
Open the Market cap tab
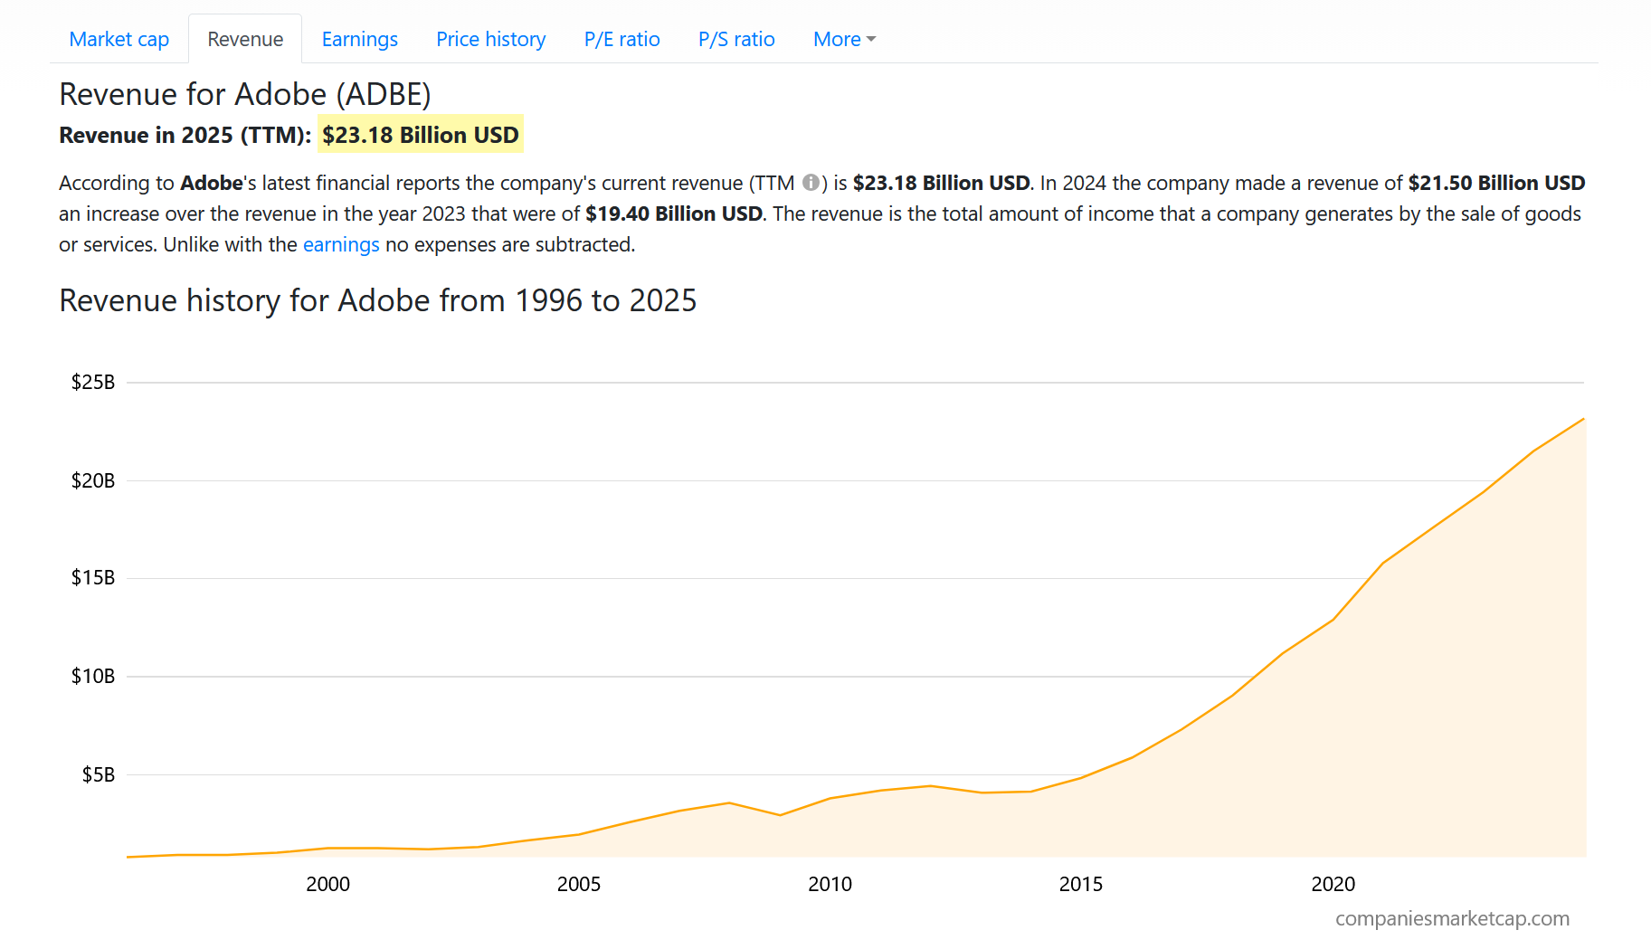click(119, 39)
